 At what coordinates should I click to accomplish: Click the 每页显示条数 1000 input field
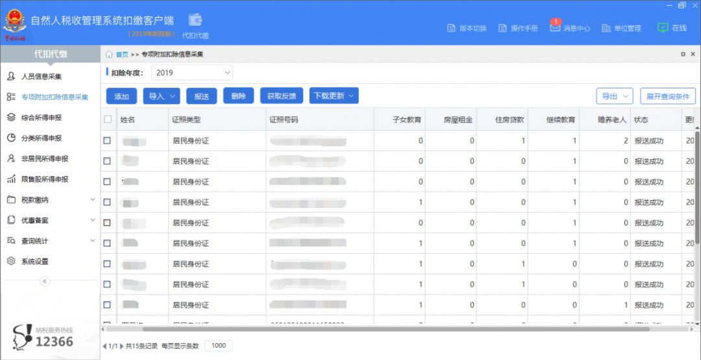219,346
